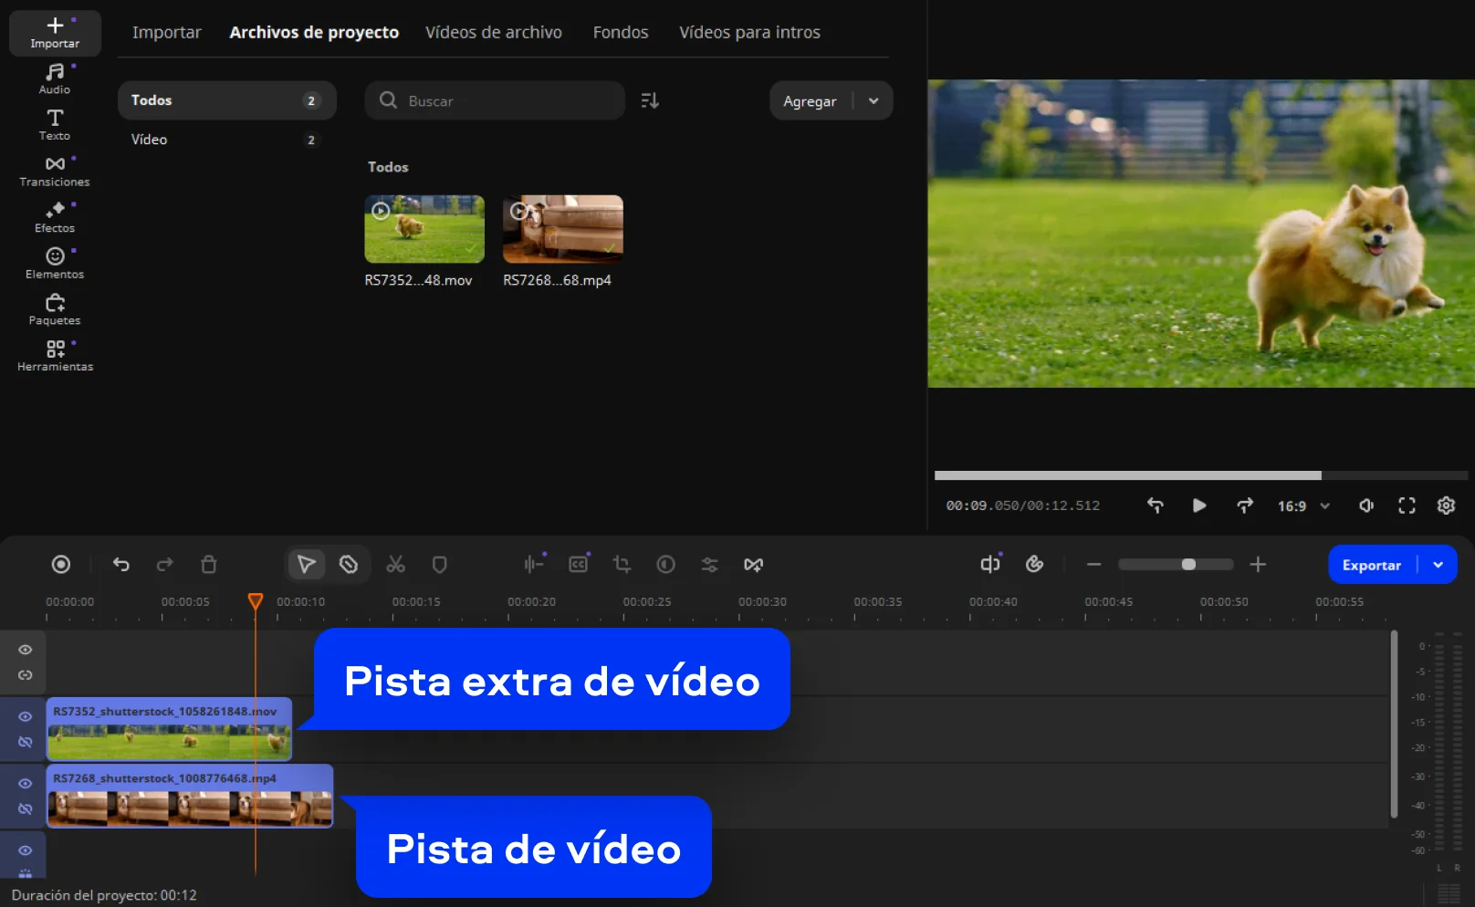Open the Vídeos de archivo tab
The height and width of the screenshot is (907, 1475).
494,33
